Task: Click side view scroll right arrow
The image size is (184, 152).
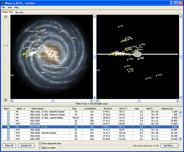Action: point(178,101)
